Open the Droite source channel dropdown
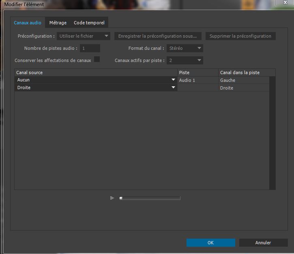Image resolution: width=294 pixels, height=254 pixels. point(96,88)
